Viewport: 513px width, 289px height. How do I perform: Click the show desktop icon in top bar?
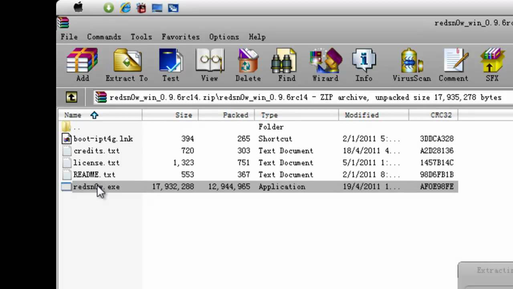157,8
